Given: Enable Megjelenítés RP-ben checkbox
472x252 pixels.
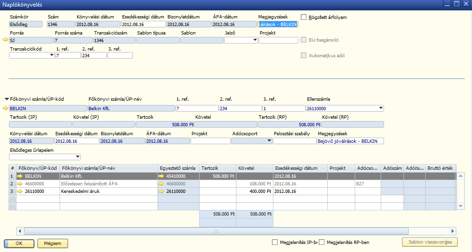Looking at the screenshot, I should [x=322, y=242].
